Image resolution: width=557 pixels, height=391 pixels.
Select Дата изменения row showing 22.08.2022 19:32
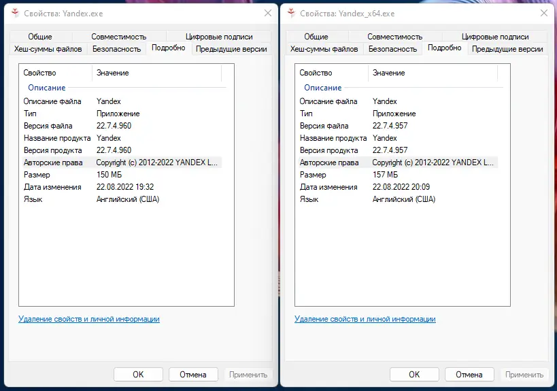[125, 187]
